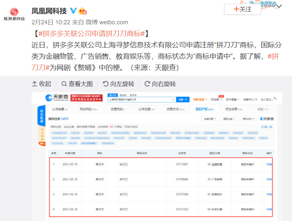Open the 合作通道 dropdown

point(233,99)
